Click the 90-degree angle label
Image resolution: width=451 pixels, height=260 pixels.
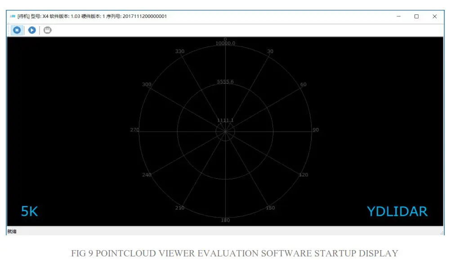[316, 130]
